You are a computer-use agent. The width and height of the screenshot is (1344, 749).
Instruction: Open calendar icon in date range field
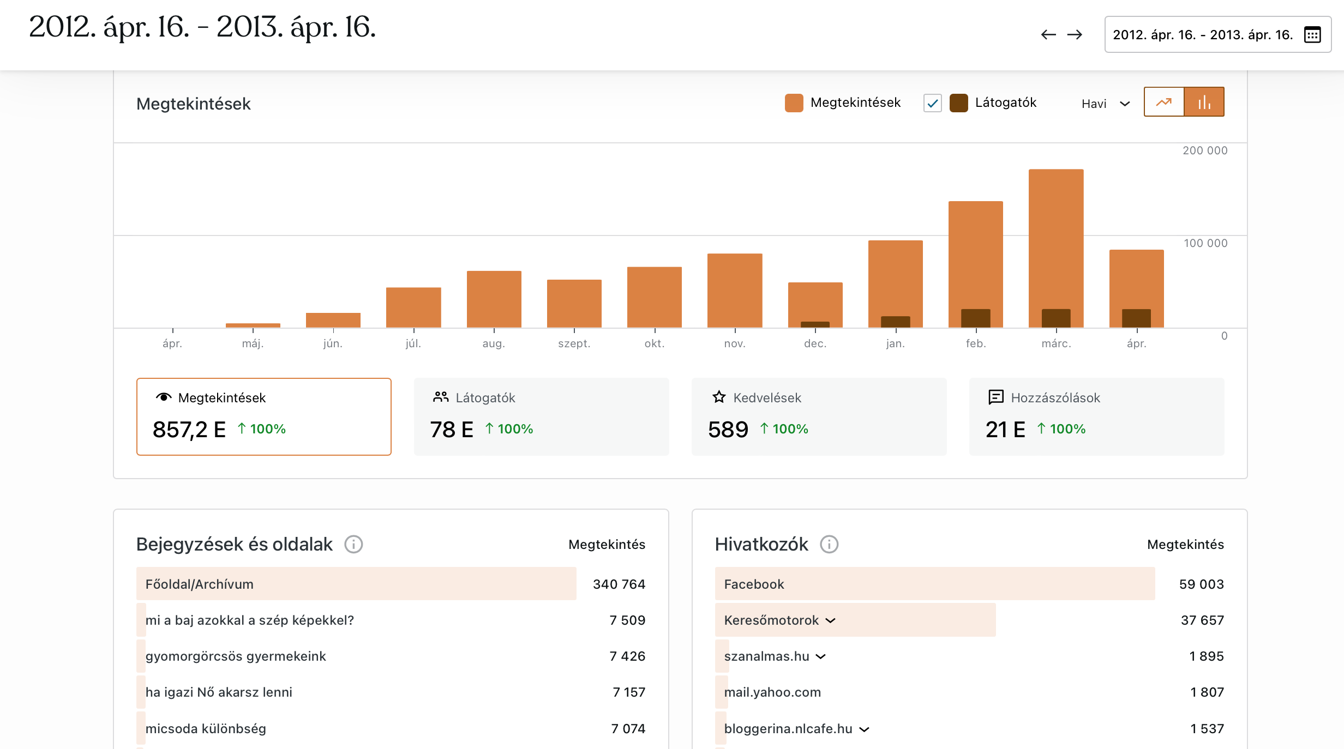[1312, 35]
